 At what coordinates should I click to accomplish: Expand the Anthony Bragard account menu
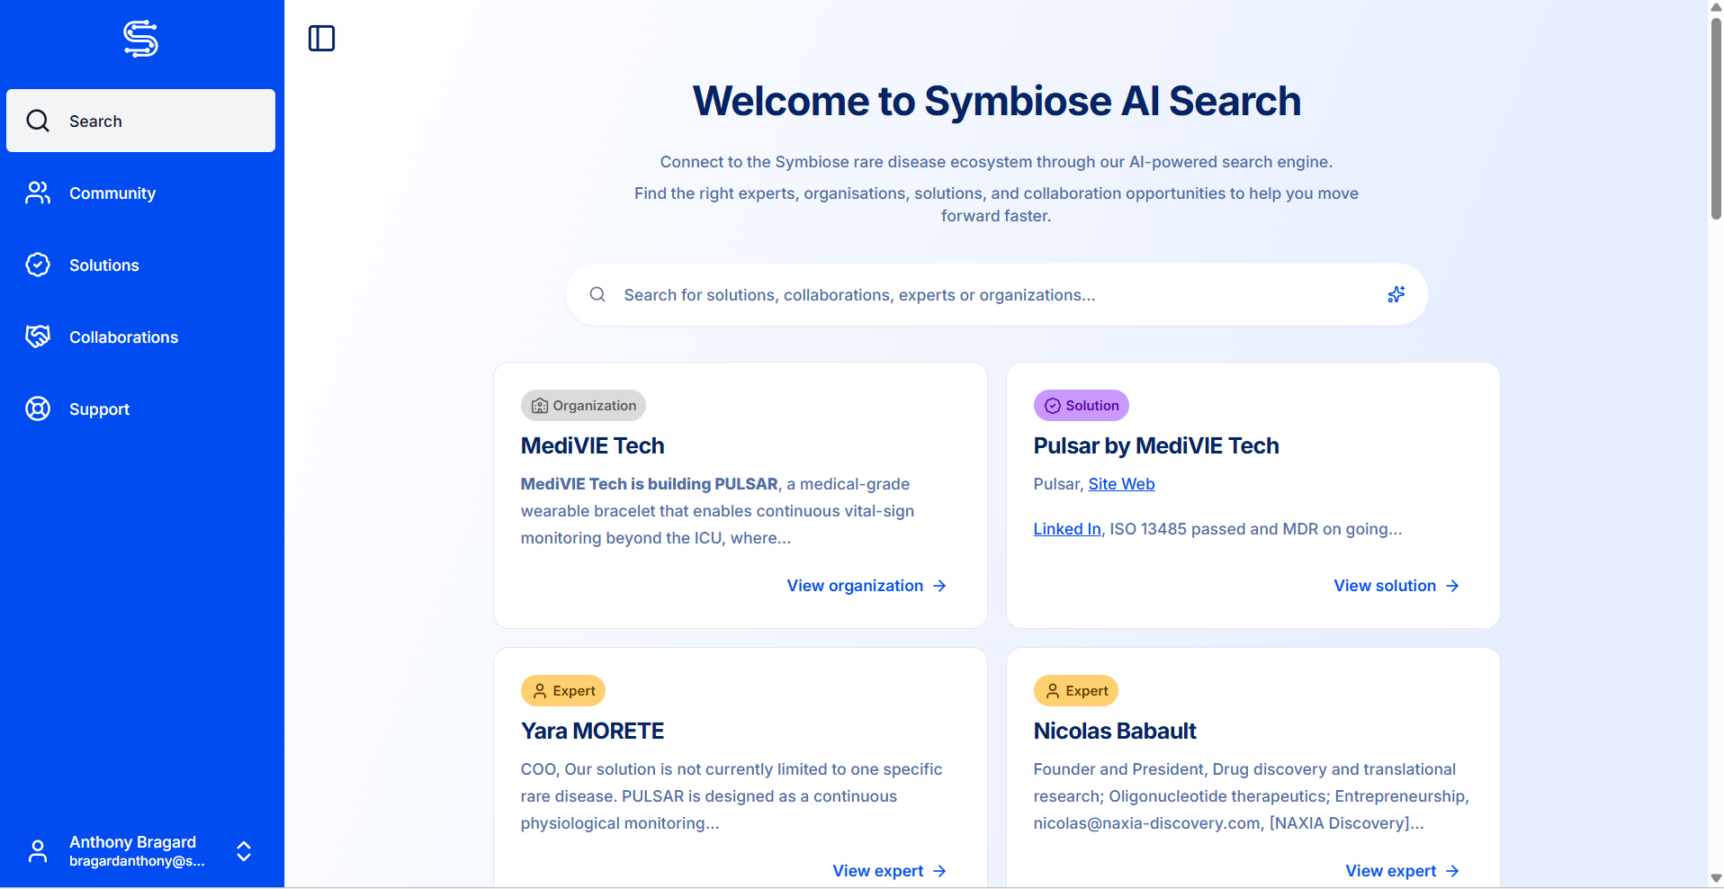[x=243, y=851]
